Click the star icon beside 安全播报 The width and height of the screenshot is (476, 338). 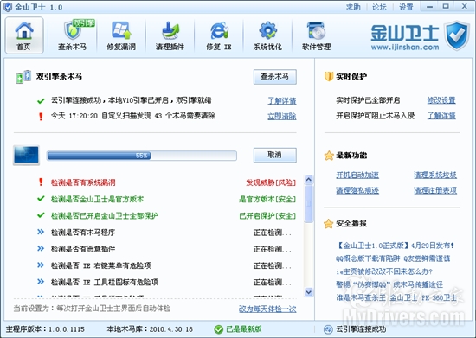tap(329, 224)
